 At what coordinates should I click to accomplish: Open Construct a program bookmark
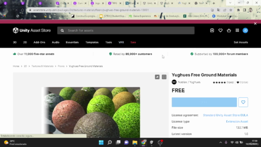click(x=84, y=16)
